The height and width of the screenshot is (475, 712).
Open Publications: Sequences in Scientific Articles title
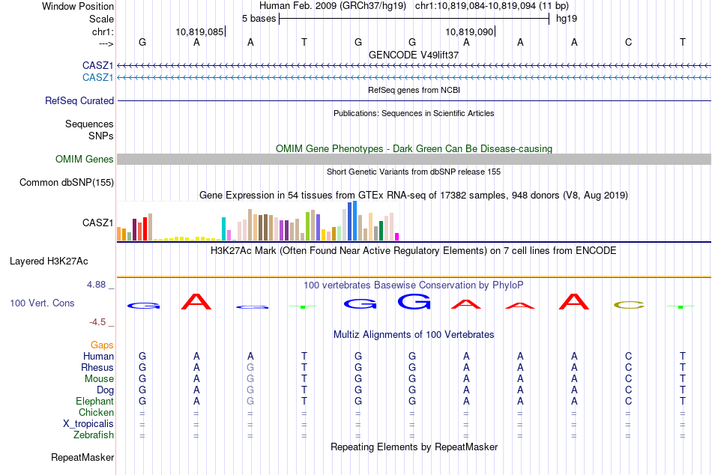(x=414, y=113)
